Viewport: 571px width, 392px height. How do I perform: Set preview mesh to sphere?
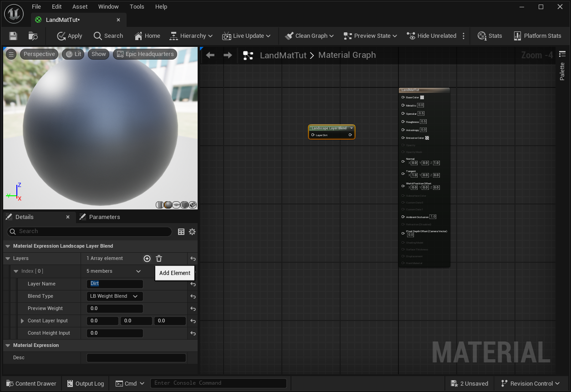(168, 205)
